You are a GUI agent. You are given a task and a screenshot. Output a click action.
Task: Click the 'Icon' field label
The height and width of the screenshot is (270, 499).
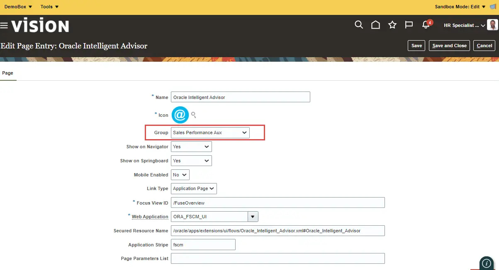point(163,115)
